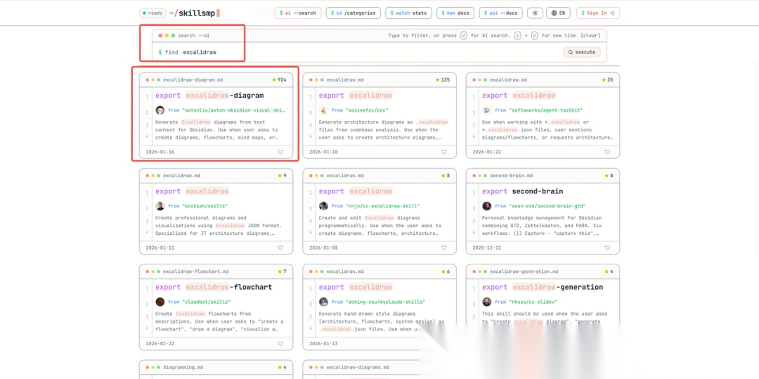759x379 pixels.
Task: Click the Sign In button
Action: pos(598,13)
